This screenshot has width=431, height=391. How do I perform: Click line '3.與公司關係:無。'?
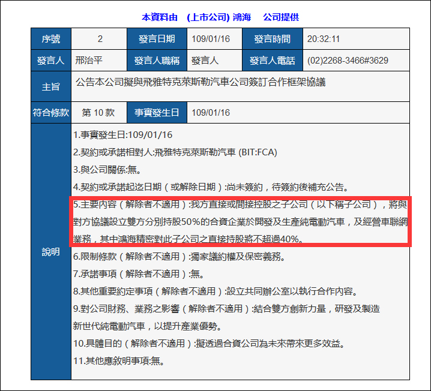[x=107, y=170]
